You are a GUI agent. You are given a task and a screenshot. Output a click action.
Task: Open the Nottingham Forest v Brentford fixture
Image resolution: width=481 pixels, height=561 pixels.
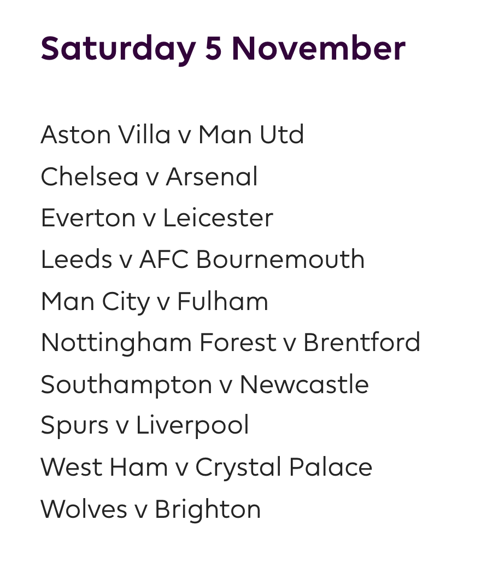tap(230, 343)
